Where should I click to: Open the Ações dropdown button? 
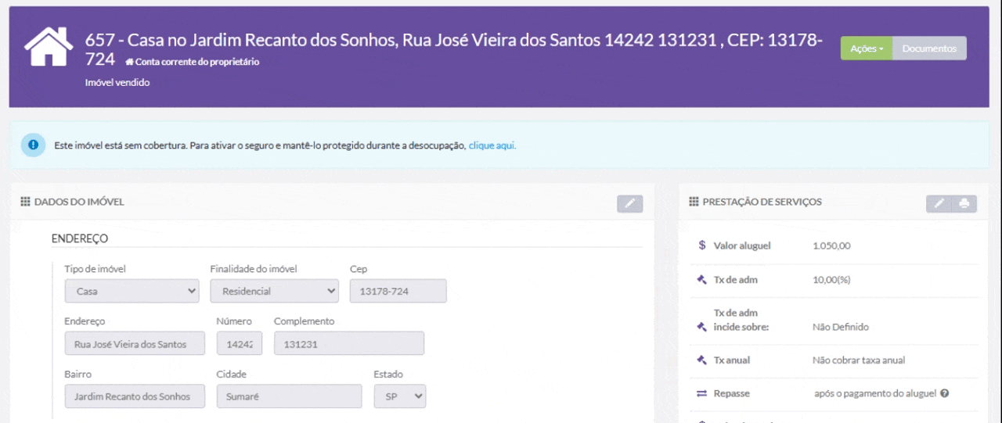point(867,48)
